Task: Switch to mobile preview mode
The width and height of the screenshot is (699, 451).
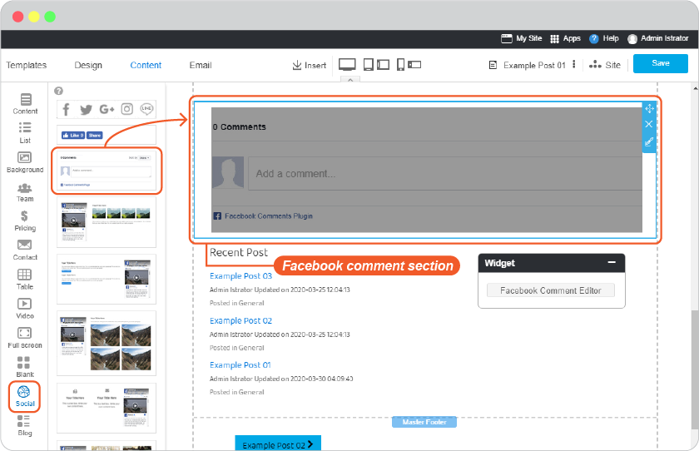Action: point(400,65)
